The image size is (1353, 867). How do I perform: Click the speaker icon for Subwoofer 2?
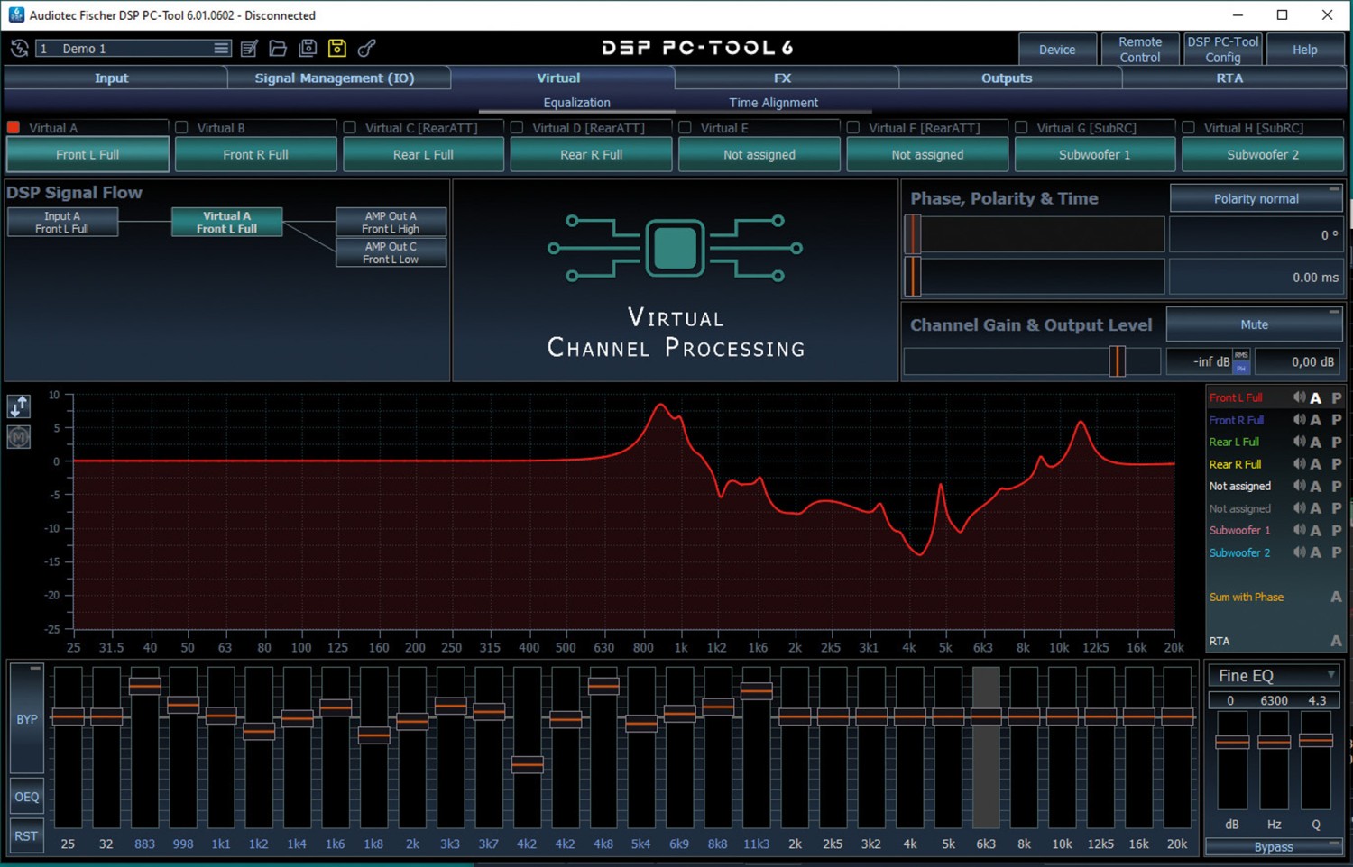[x=1299, y=552]
